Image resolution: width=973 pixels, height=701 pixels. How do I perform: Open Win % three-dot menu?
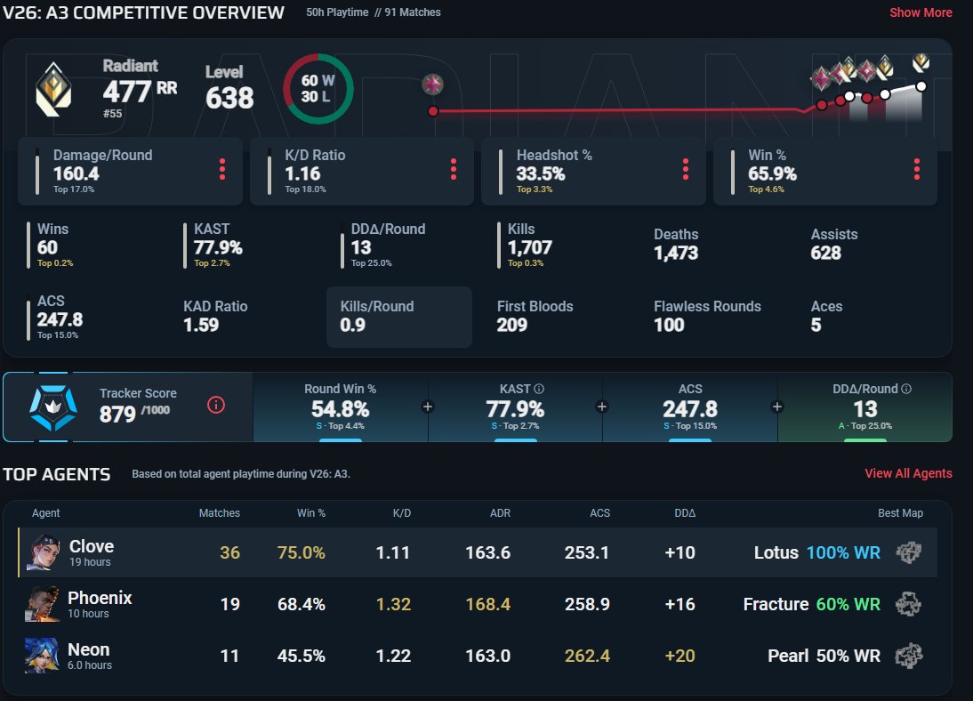[917, 170]
